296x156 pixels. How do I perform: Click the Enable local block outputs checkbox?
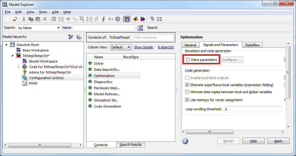tap(187, 78)
